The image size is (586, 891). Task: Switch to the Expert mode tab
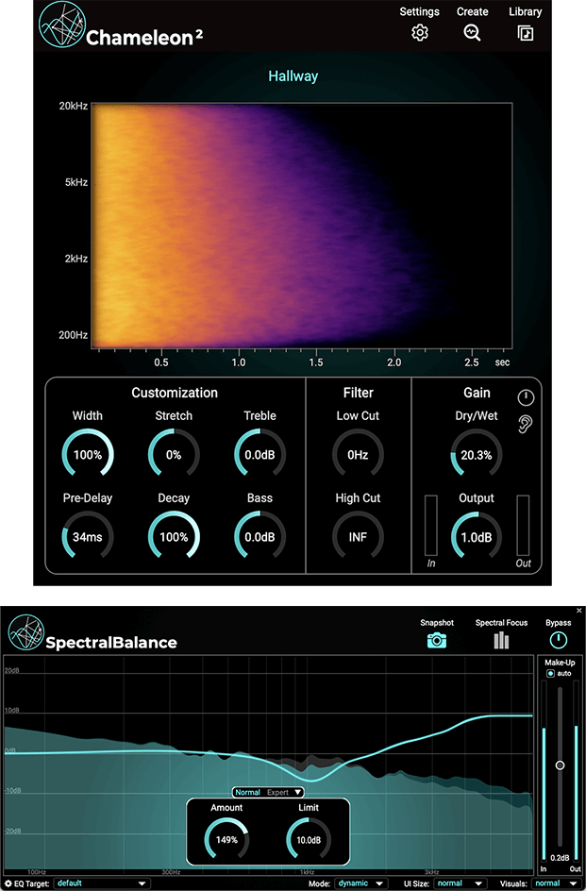pos(278,792)
